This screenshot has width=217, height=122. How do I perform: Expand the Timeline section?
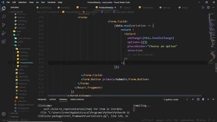point(14,117)
